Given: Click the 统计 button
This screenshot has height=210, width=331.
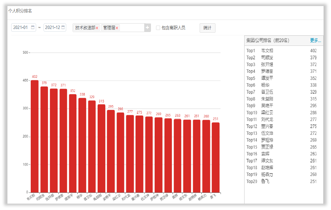Looking at the screenshot, I should [207, 28].
